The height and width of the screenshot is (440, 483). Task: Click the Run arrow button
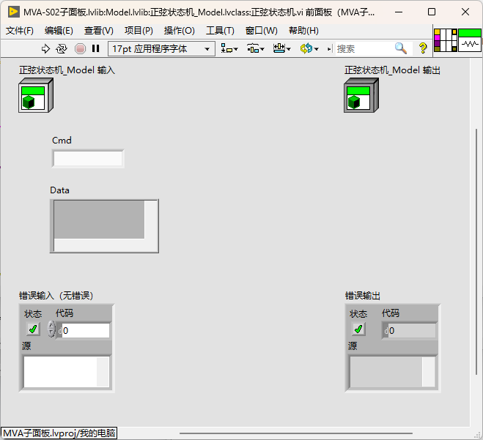[x=45, y=48]
